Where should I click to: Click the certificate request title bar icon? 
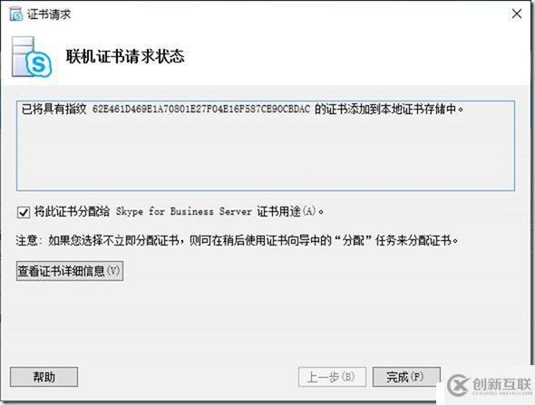(16, 14)
